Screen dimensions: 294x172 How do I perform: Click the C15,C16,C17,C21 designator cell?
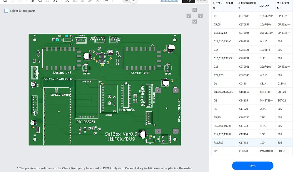tap(224, 58)
